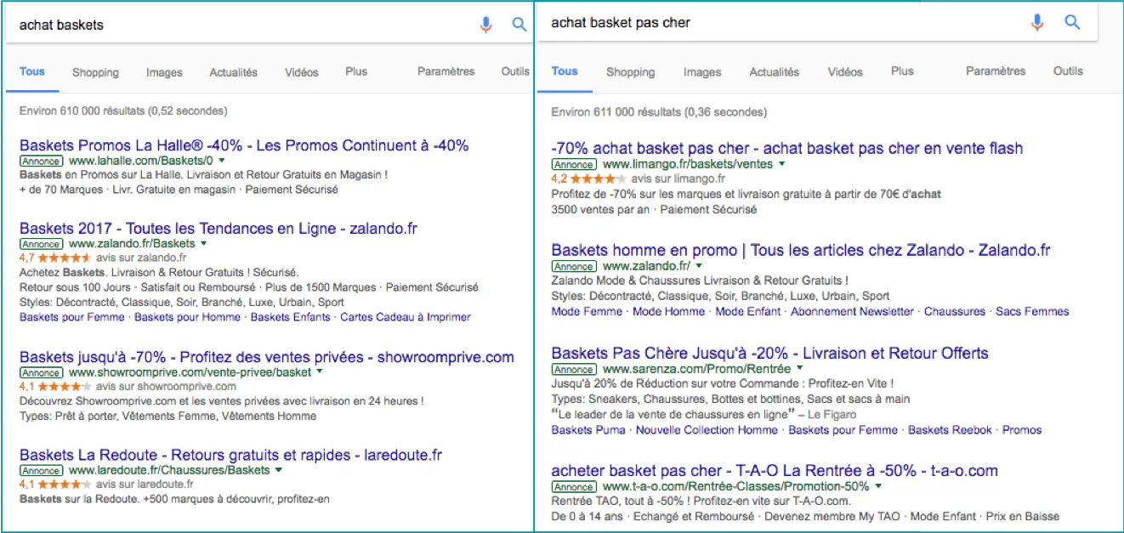The height and width of the screenshot is (533, 1124).
Task: Click 'Environ 610 000 résultats (0,52 secondes)' text
Action: (123, 111)
